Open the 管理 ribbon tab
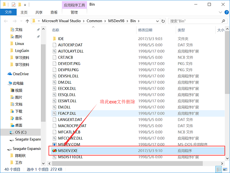The image size is (230, 173). coord(74,12)
